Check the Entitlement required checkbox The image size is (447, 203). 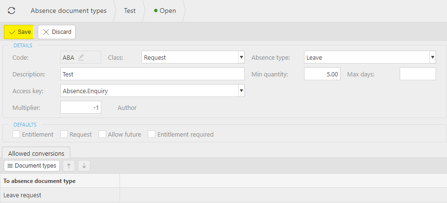[x=152, y=134]
